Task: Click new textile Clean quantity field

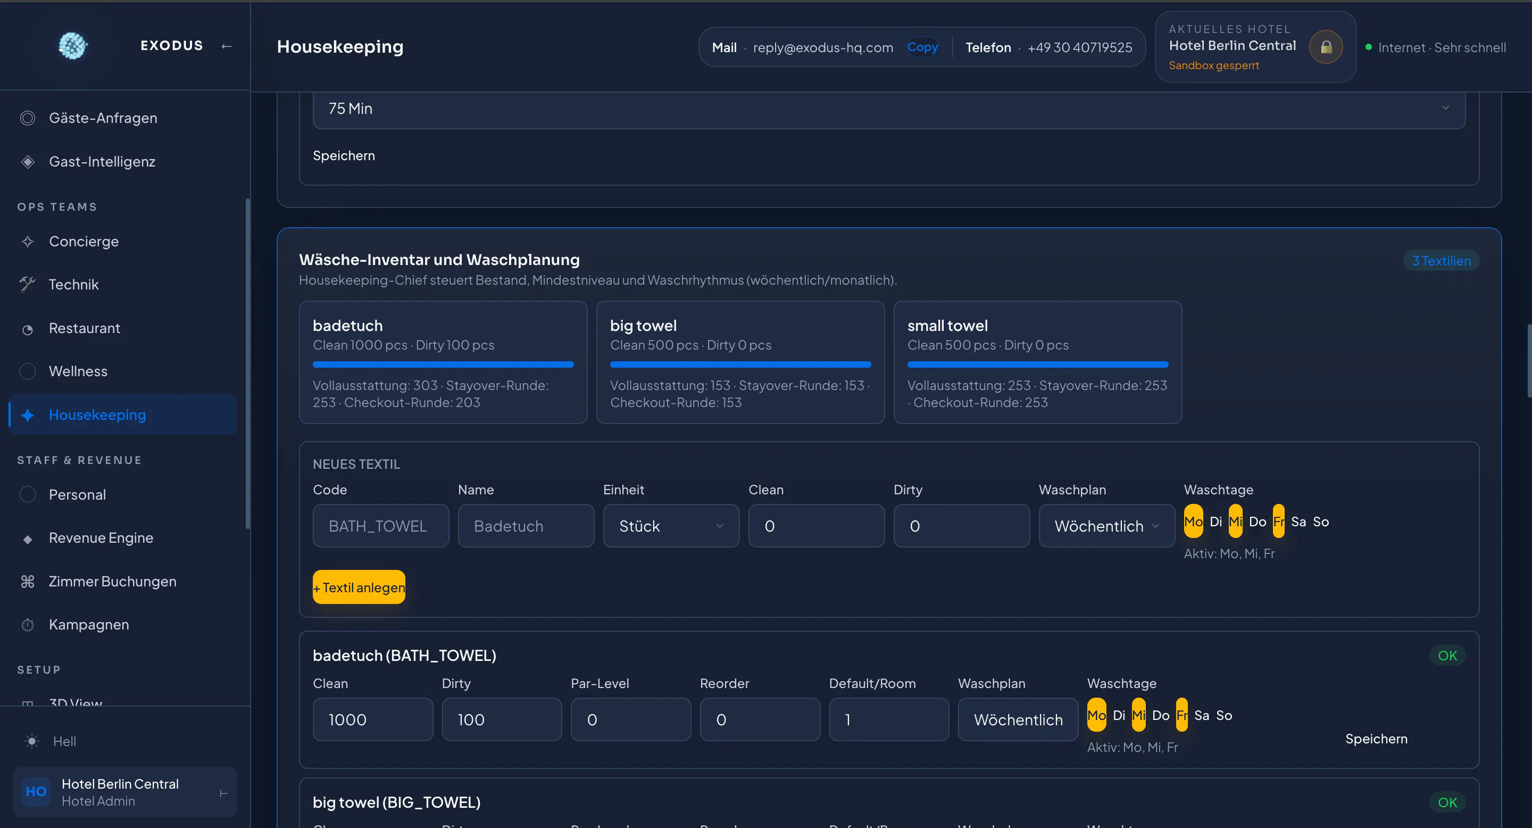Action: coord(816,526)
